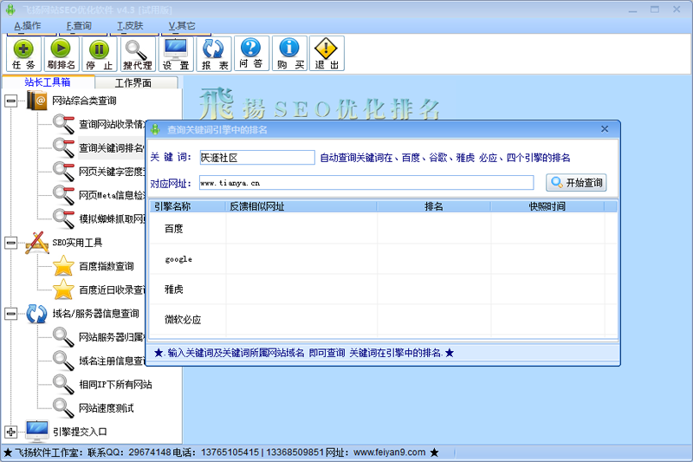The width and height of the screenshot is (693, 462).
Task: Click the 关键词 keyword input field
Action: [257, 158]
